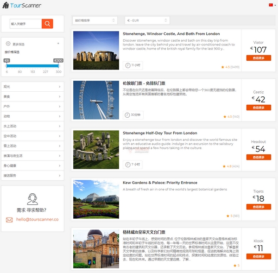Screen dimensions: 278x273
Task: Open the Kew Gardens greenhouse thumbnail
Action: tap(96, 199)
